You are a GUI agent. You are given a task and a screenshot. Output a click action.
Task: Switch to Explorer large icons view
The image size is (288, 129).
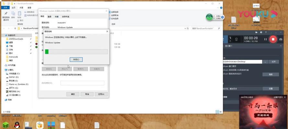(x=220, y=112)
